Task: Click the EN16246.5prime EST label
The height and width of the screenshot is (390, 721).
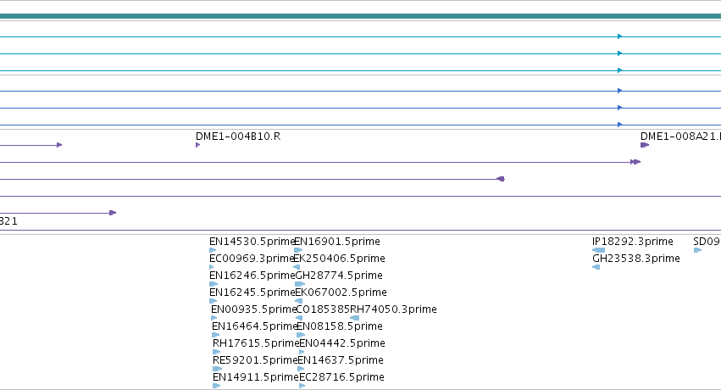Action: (x=252, y=276)
